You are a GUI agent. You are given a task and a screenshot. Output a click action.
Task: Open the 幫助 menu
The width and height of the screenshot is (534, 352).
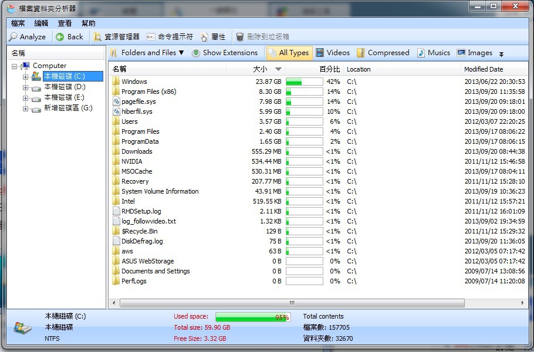coord(89,23)
